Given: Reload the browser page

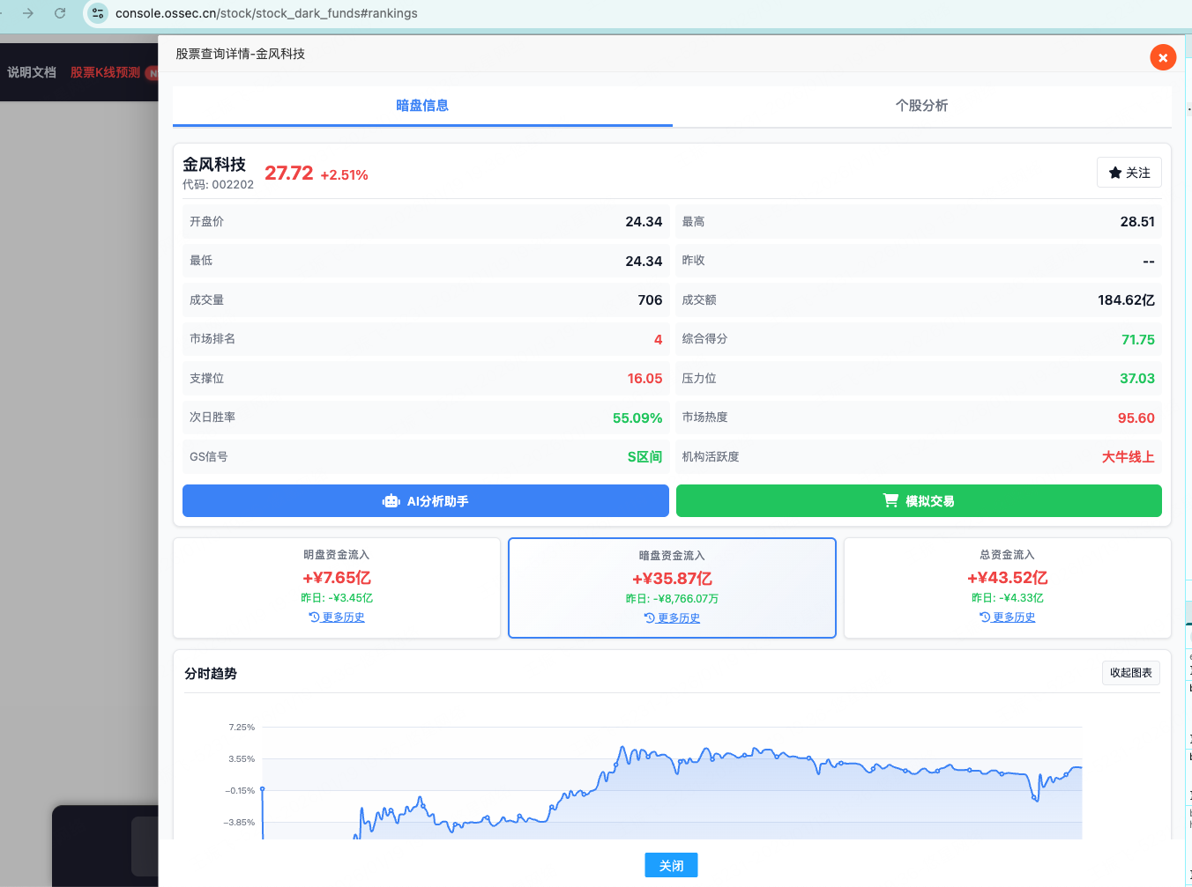Looking at the screenshot, I should click(x=60, y=13).
